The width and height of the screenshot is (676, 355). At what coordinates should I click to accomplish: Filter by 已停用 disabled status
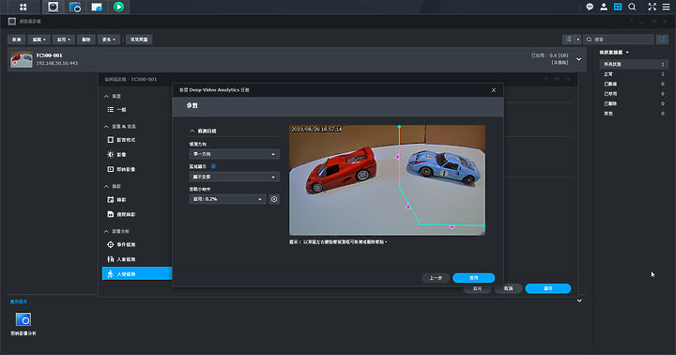634,94
